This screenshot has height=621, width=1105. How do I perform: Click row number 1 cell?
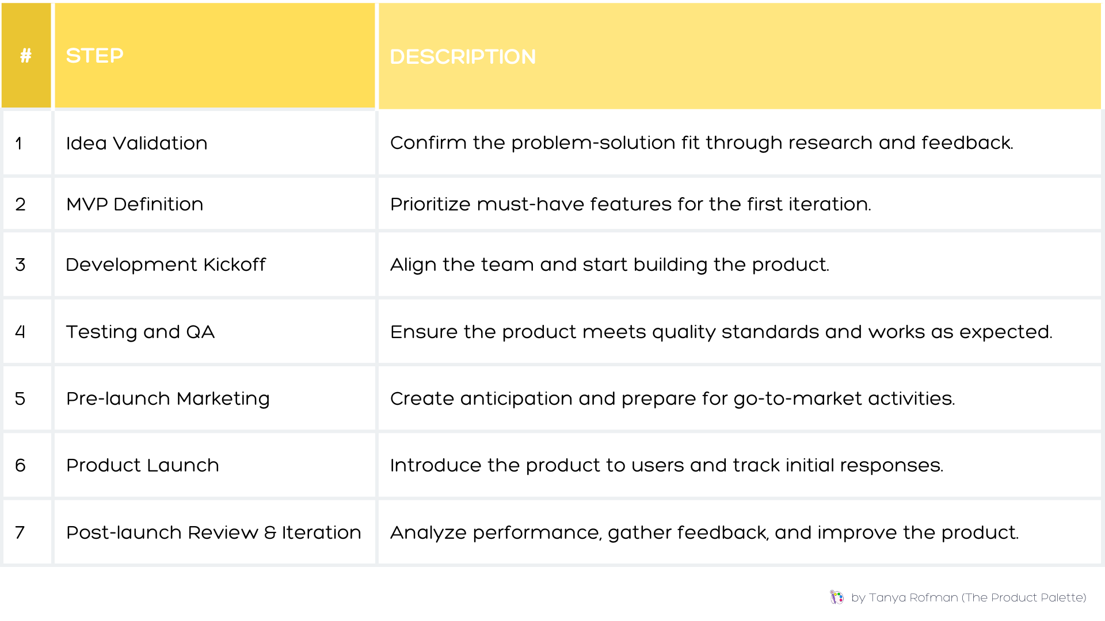(20, 143)
